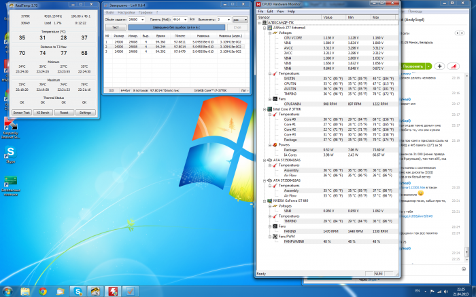Collapse the Fans PWM group under NVIDIA
Image resolution: width=476 pixels, height=297 pixels.
click(x=269, y=237)
